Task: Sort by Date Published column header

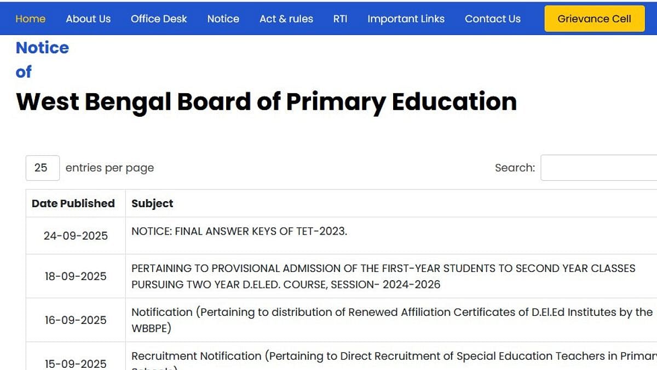Action: (x=73, y=203)
